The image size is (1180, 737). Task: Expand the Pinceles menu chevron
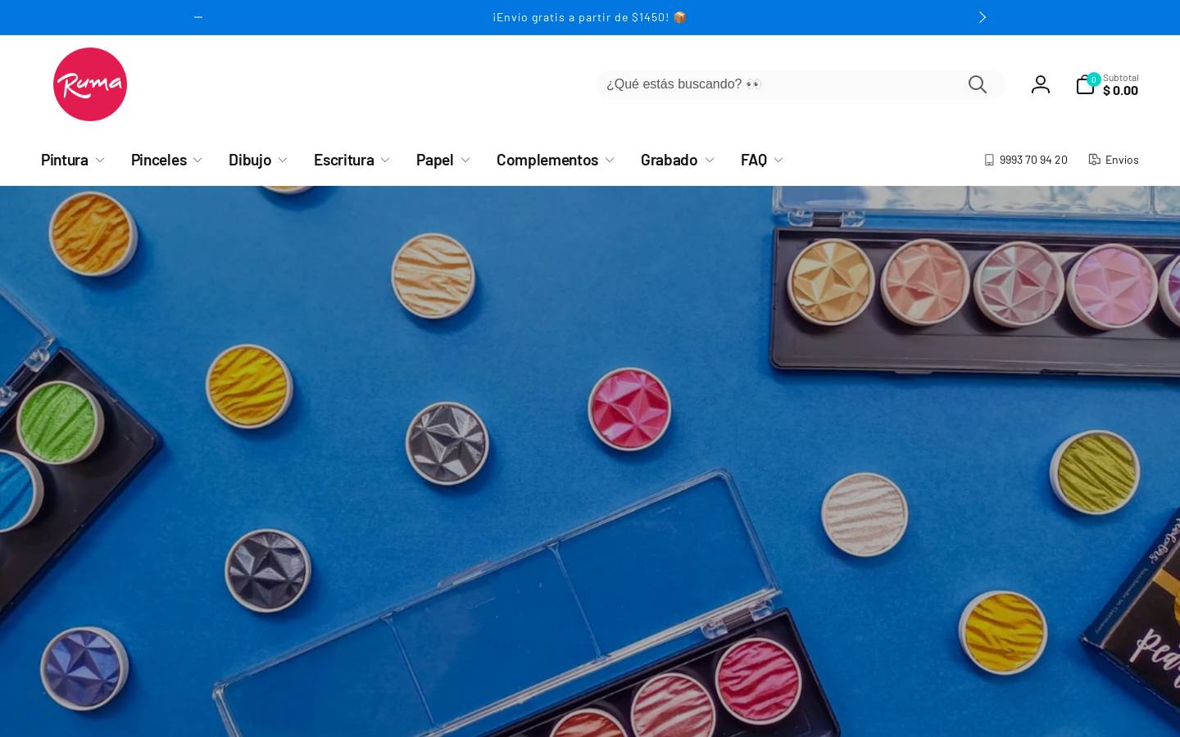pos(197,161)
